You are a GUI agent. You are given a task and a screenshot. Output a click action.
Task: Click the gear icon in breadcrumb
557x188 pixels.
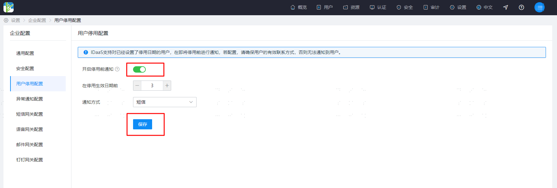tap(6, 20)
